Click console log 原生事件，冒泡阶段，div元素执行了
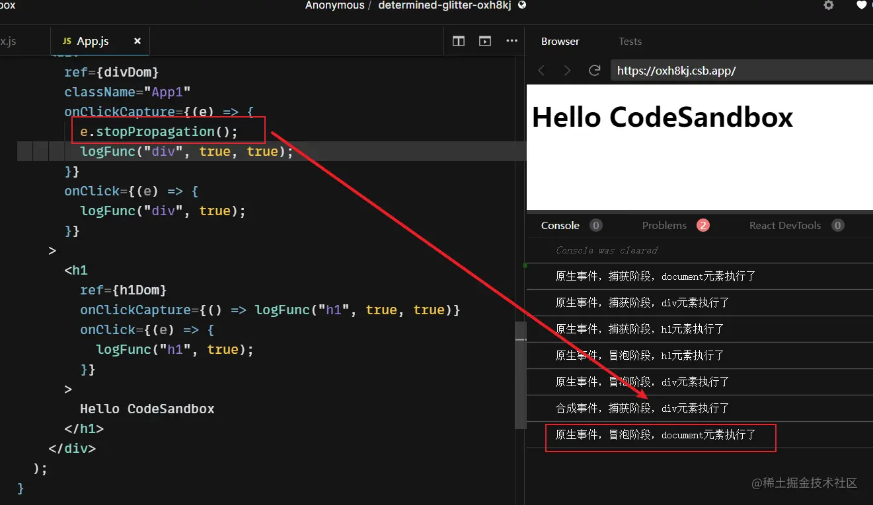Image resolution: width=873 pixels, height=505 pixels. coord(642,382)
